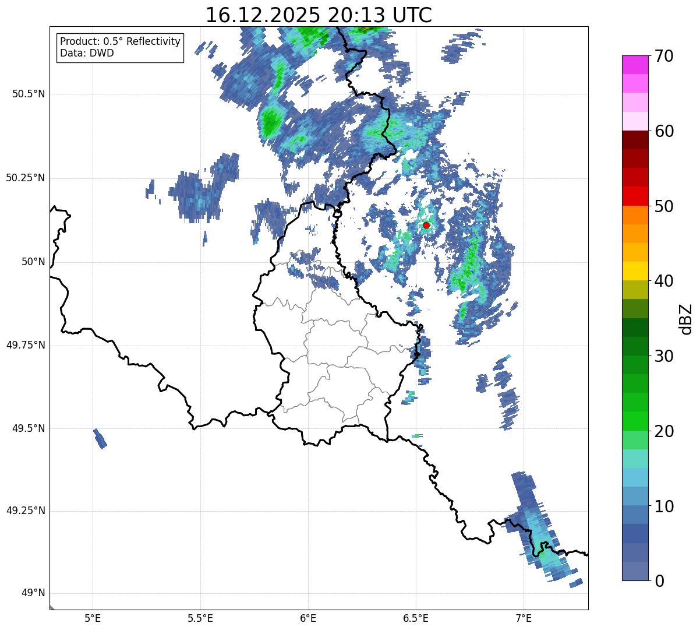Screen dimensions: 700x630
Task: Click the magenta swatch at top of colorbar
Action: [635, 65]
